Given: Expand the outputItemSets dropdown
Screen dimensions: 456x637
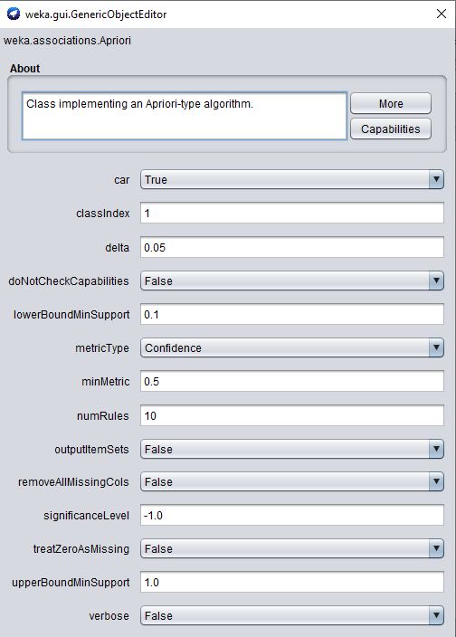Looking at the screenshot, I should pos(292,449).
